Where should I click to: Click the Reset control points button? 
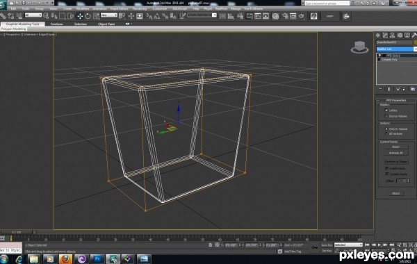pos(395,147)
